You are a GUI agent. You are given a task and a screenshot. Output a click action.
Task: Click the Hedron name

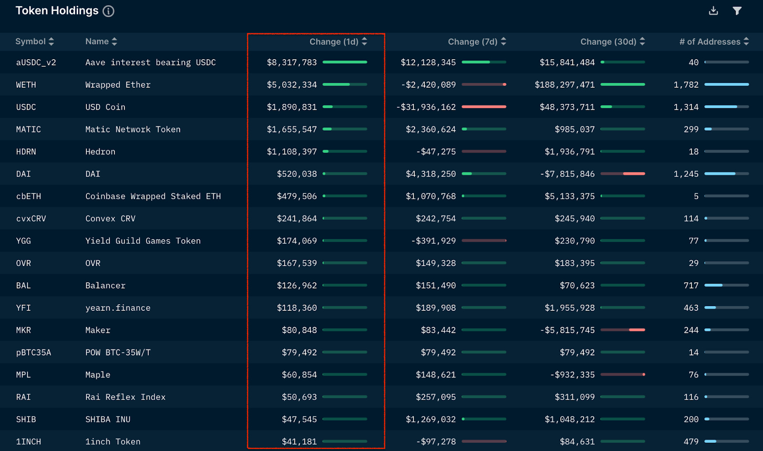click(100, 152)
